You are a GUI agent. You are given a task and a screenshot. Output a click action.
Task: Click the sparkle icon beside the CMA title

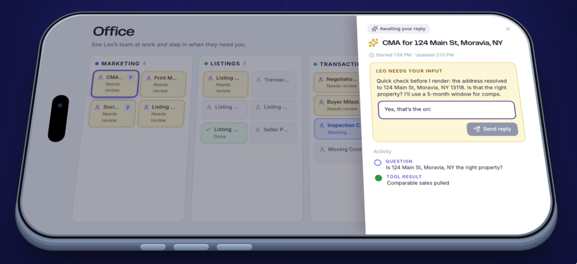[373, 43]
